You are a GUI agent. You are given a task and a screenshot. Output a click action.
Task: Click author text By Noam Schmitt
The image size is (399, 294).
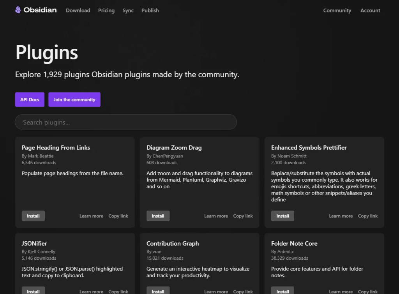pos(289,156)
